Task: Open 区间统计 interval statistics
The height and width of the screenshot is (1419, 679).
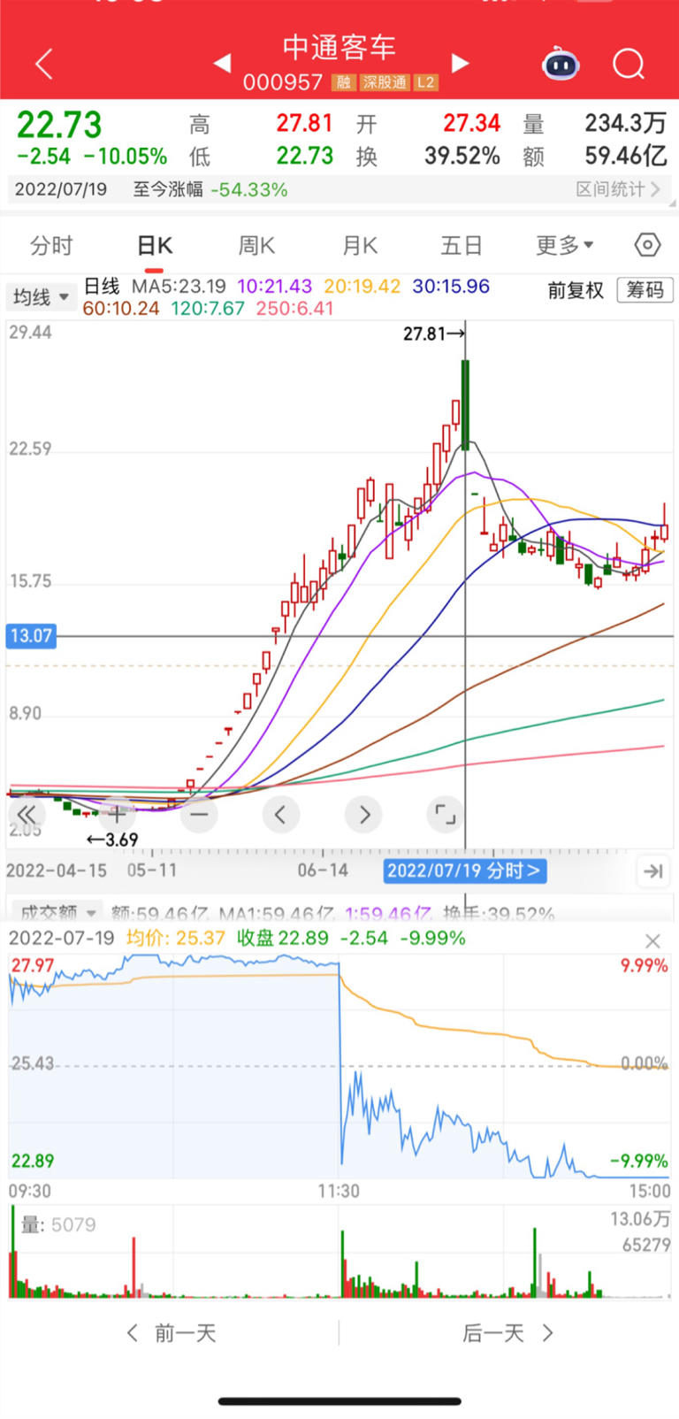Action: 618,189
